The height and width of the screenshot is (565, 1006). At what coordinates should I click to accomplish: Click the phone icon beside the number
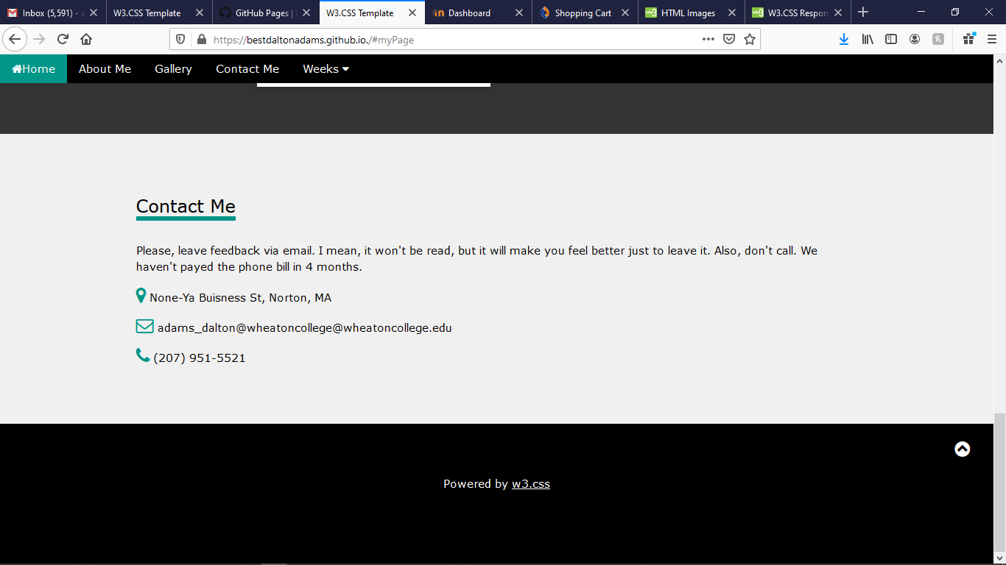142,356
